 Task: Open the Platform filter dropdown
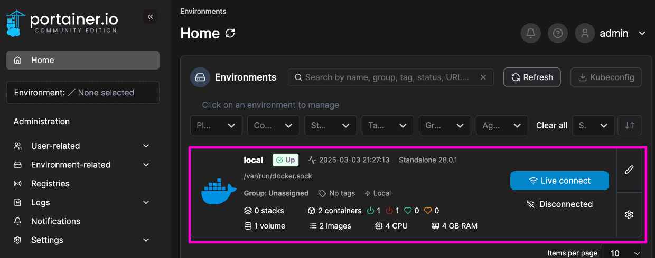[216, 125]
